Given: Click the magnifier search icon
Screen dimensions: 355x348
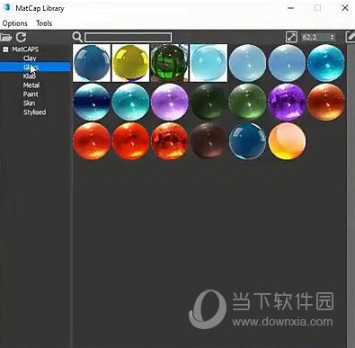Looking at the screenshot, I should point(77,37).
